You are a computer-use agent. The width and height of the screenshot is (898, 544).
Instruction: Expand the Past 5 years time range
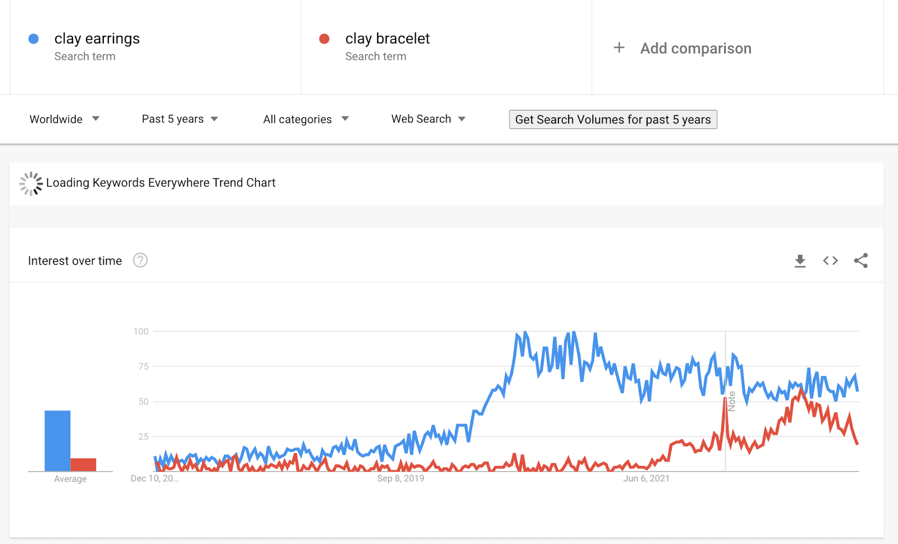pos(180,119)
